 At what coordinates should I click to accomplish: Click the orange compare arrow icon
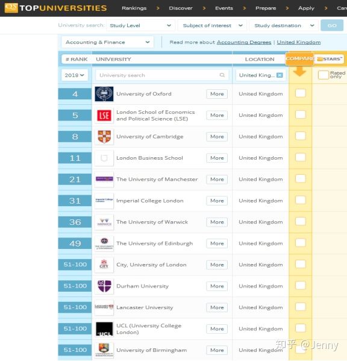[299, 72]
